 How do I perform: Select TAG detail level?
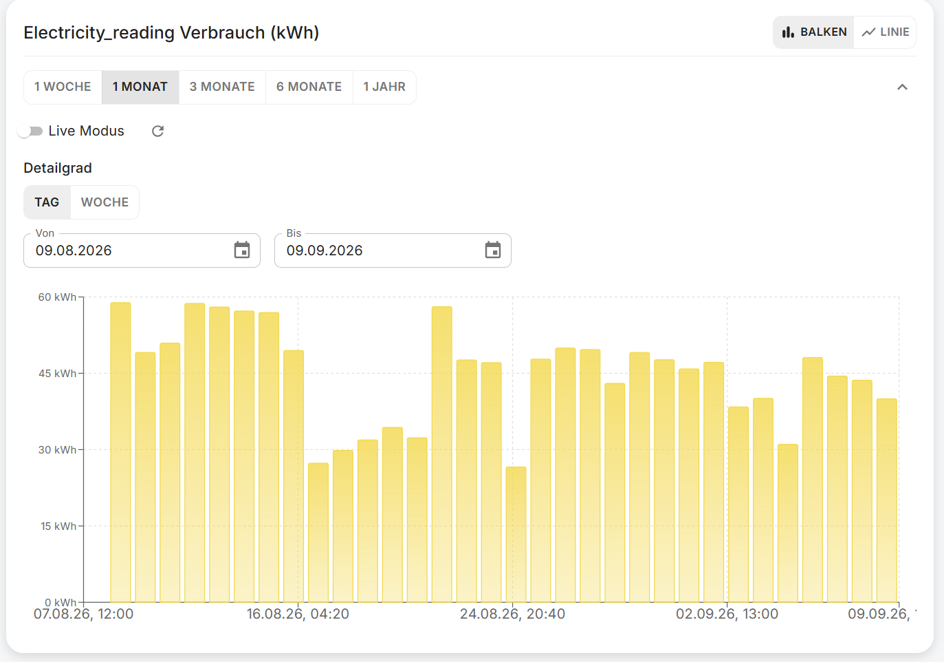coord(47,202)
